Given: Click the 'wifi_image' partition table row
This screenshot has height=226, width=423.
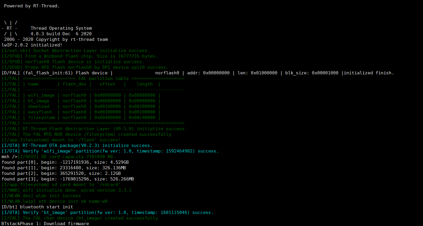Looking at the screenshot, I should tap(81, 95).
